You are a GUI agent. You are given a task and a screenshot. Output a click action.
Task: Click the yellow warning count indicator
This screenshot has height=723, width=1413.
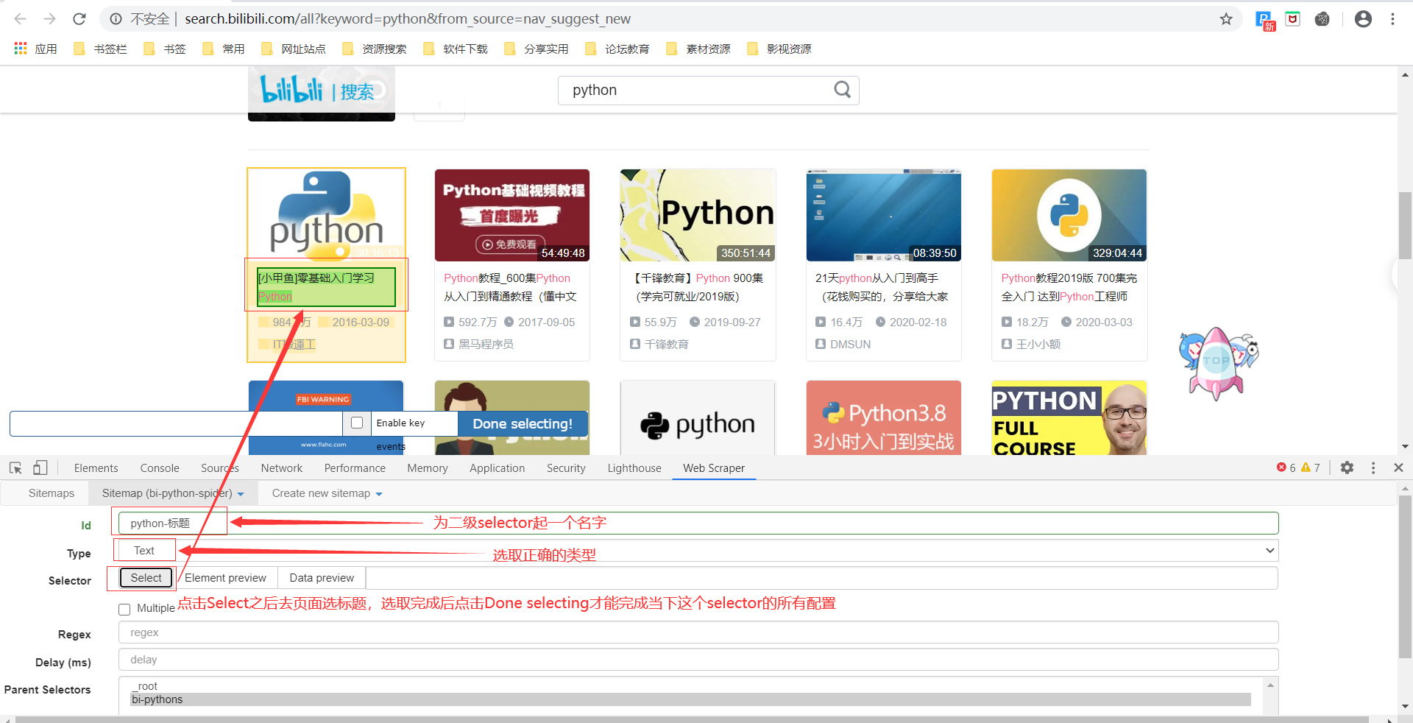point(1311,468)
